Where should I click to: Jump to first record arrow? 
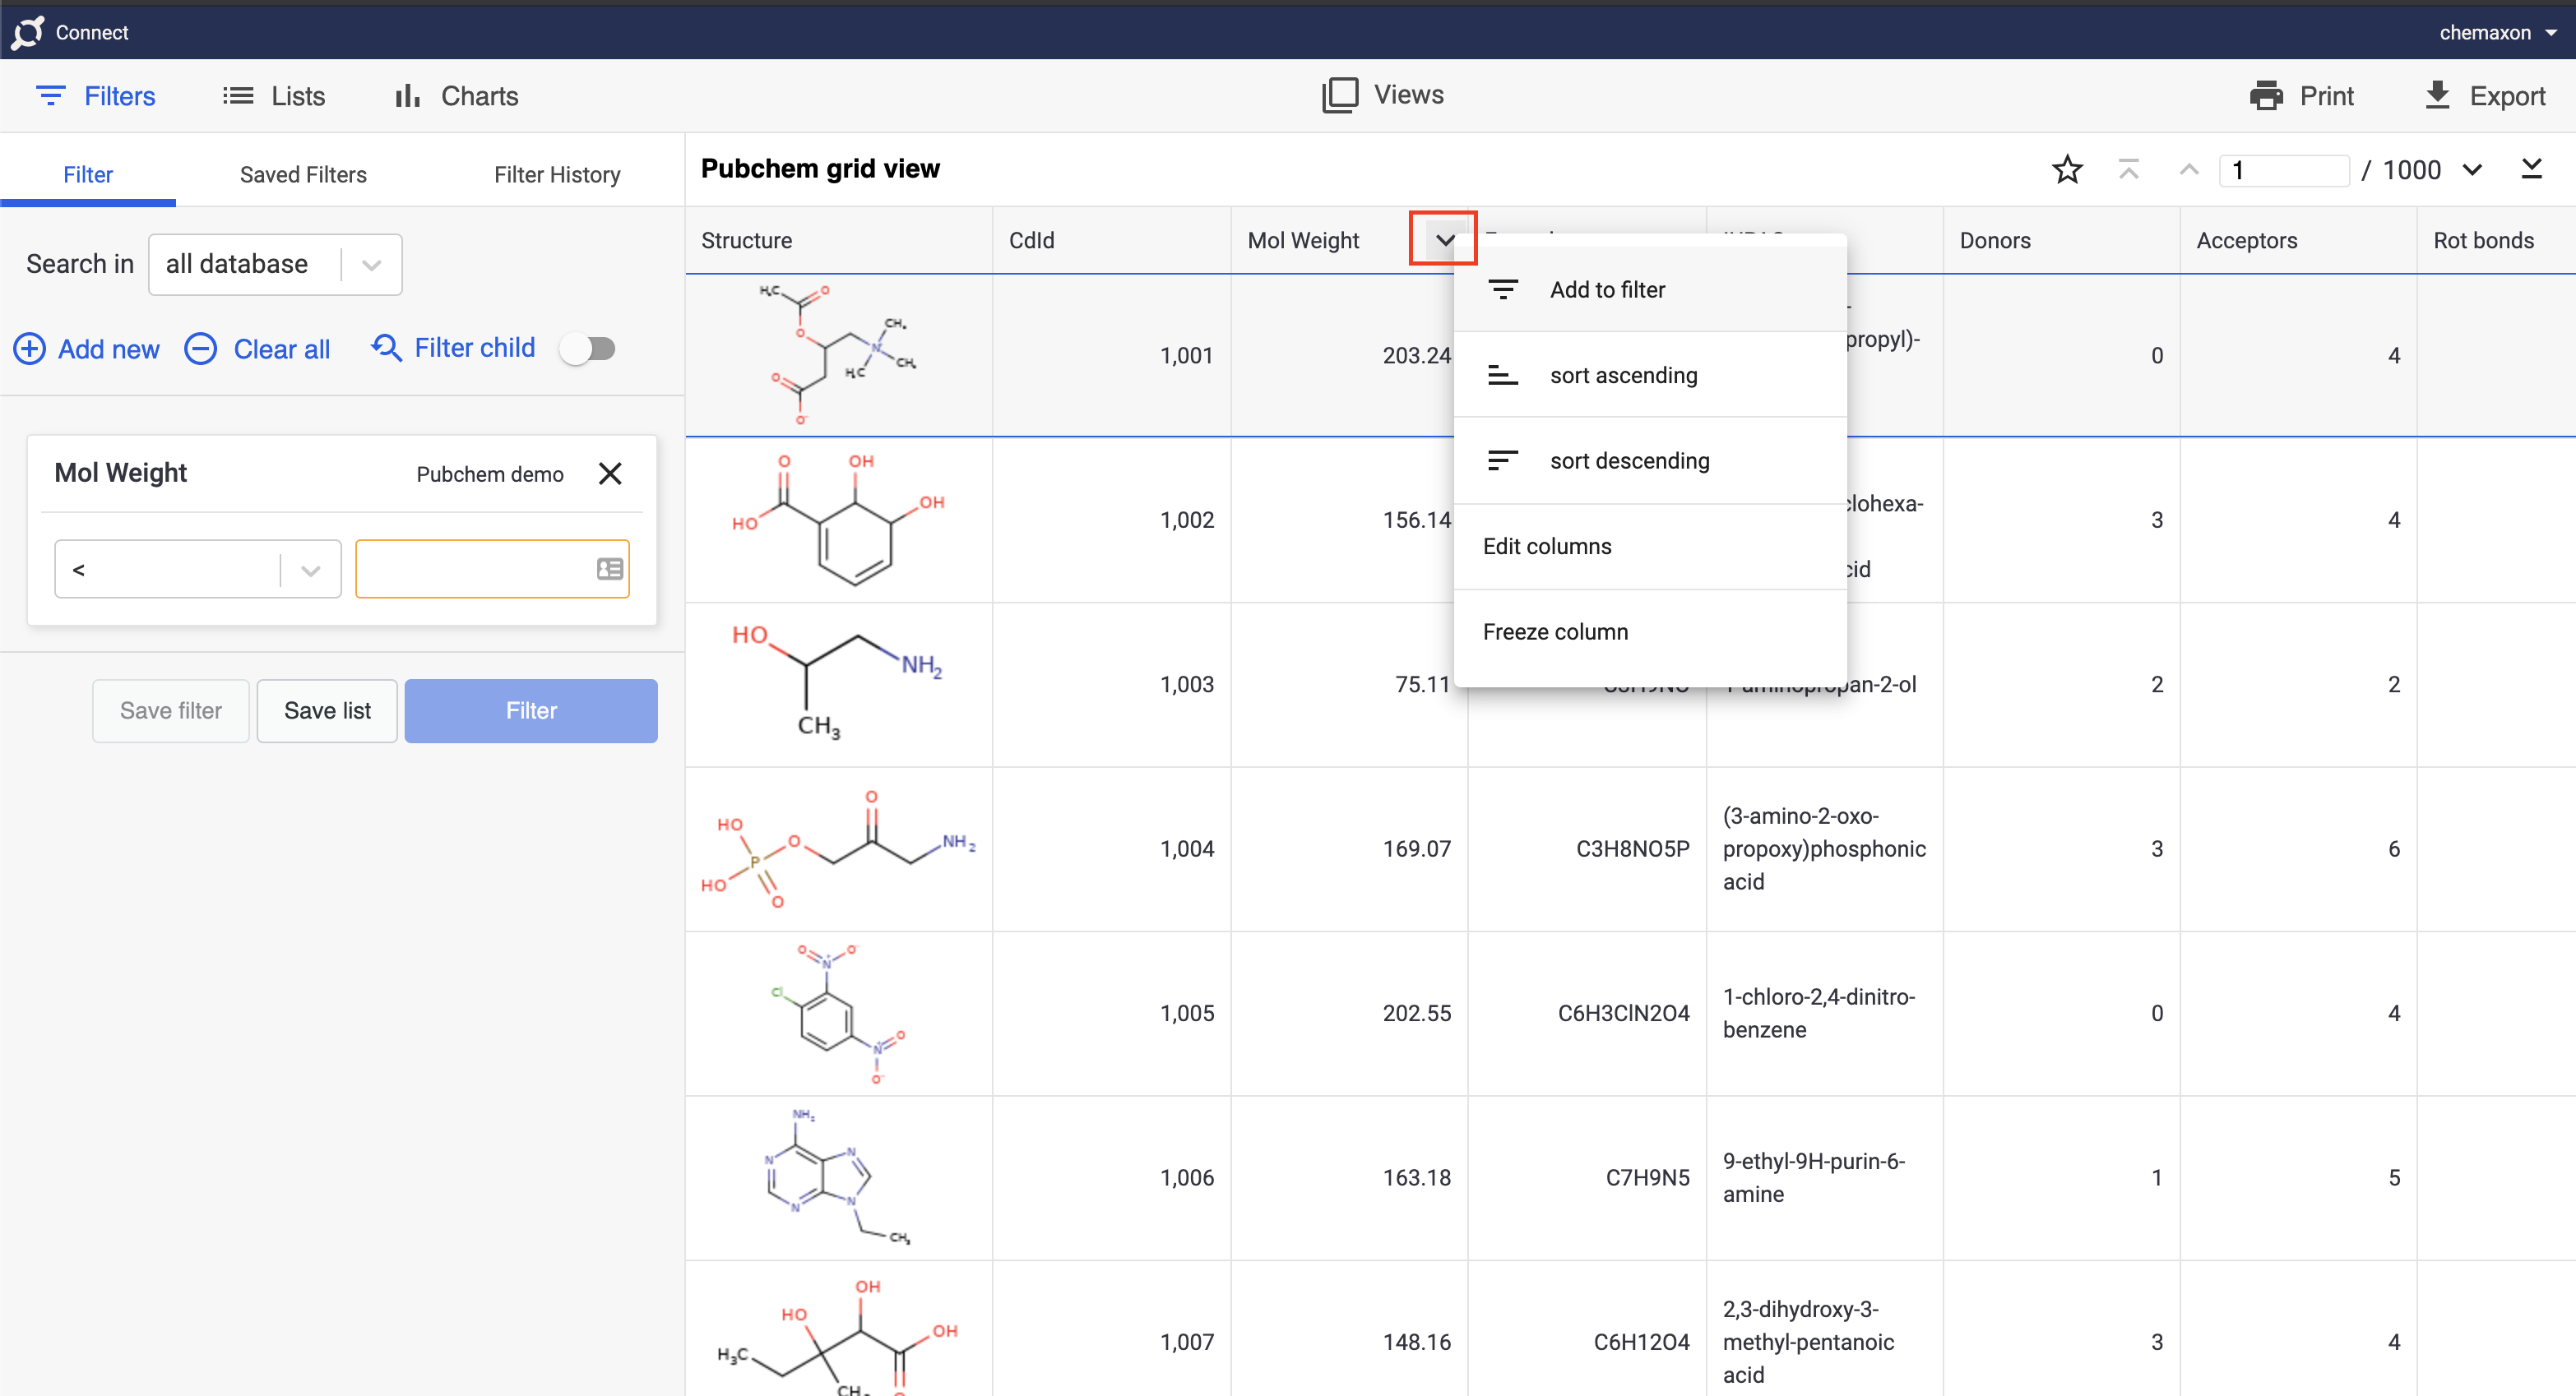2128,170
